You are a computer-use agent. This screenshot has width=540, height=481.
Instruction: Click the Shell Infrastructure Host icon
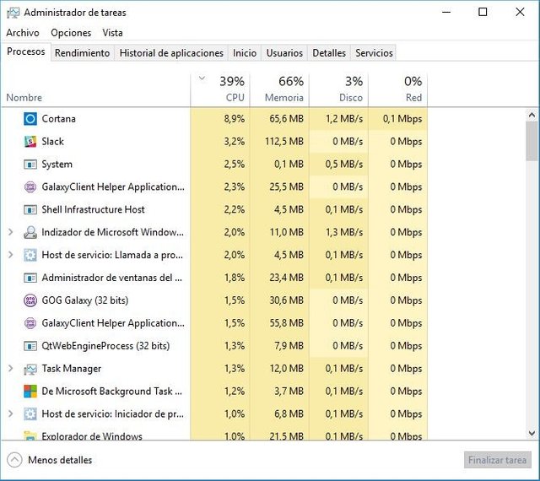click(x=30, y=210)
